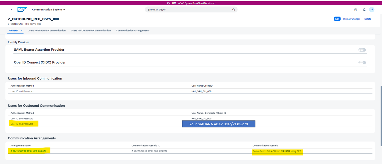This screenshot has width=382, height=164.
Task: Toggle SAML Bearer Assertion Provider switch
Action: coord(362,50)
